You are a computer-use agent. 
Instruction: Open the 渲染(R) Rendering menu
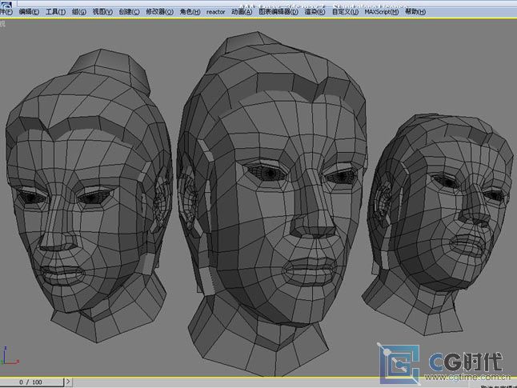(x=315, y=12)
